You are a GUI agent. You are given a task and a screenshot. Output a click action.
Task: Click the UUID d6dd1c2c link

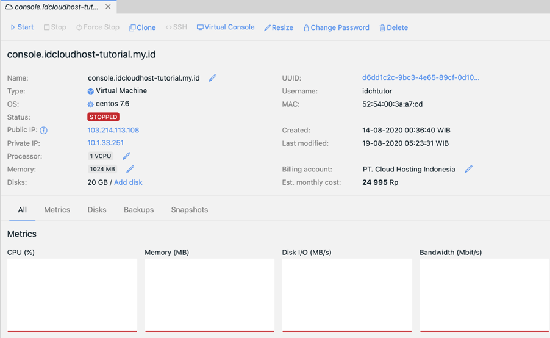[421, 77]
